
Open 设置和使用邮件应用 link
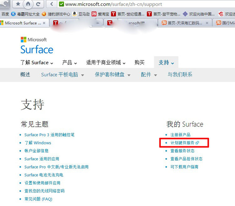coord(42,183)
